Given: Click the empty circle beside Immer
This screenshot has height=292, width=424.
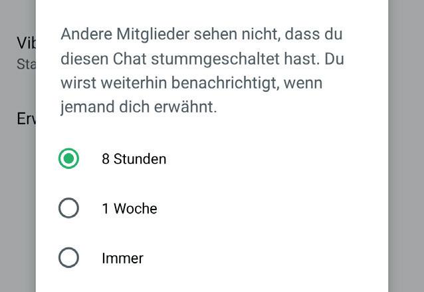Looking at the screenshot, I should click(x=68, y=257).
